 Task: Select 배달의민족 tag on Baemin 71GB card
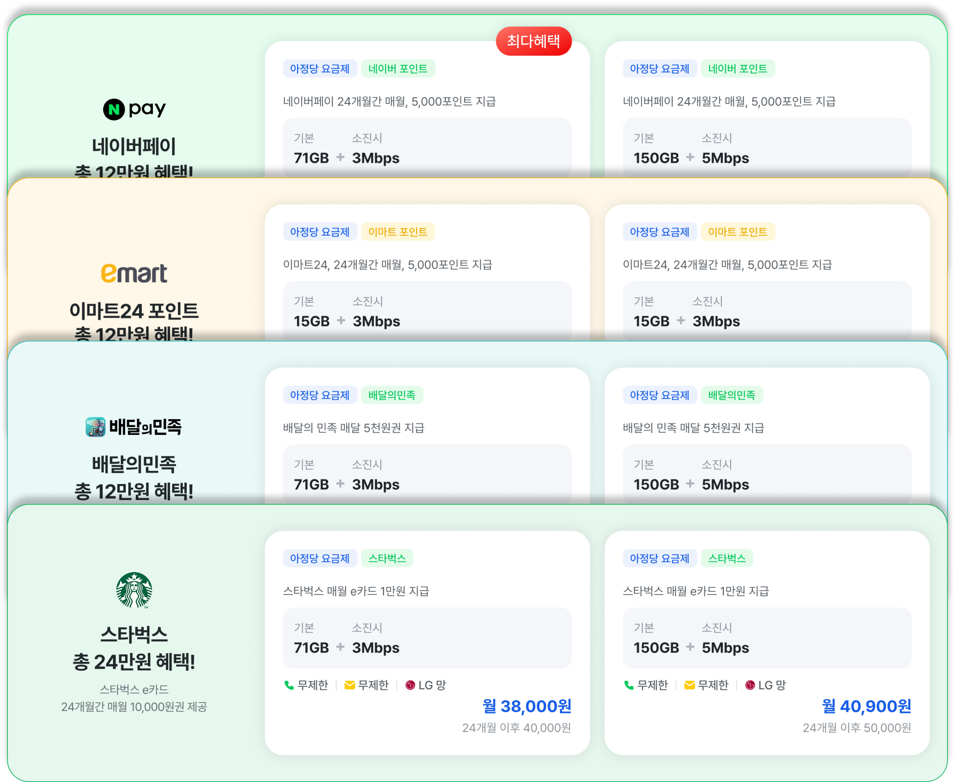tap(392, 395)
